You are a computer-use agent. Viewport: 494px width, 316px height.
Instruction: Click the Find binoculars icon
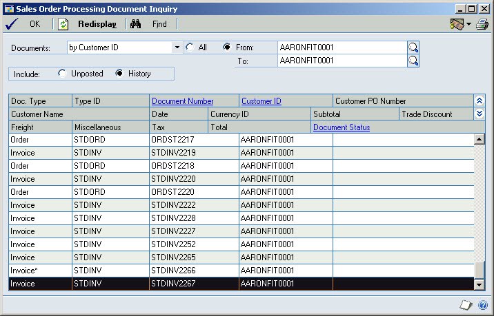tap(135, 24)
